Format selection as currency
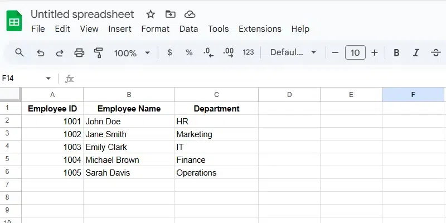Viewport: 446px width, 223px height. tap(169, 52)
